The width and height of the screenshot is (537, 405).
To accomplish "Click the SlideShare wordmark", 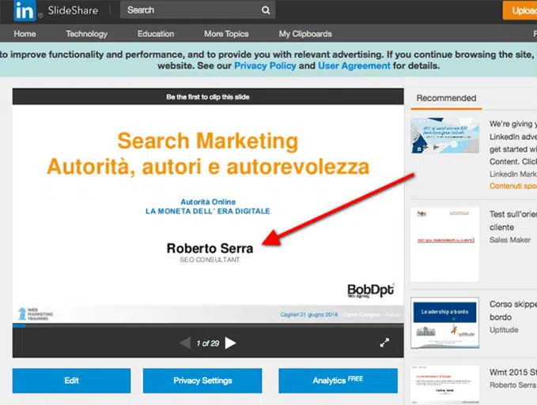I will pos(73,10).
